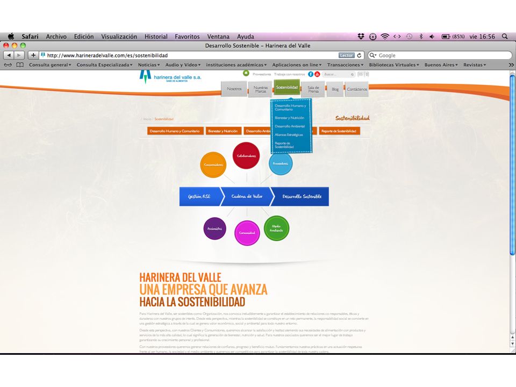The image size is (516, 387).
Task: Open battery status menu
Action: (x=453, y=37)
